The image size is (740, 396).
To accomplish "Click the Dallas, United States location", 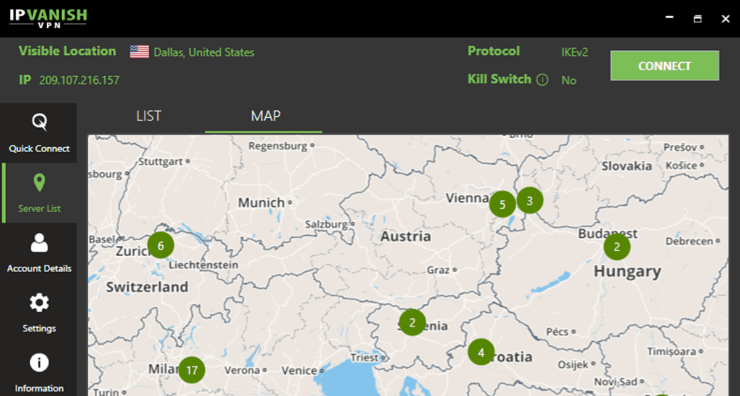I will click(x=204, y=52).
